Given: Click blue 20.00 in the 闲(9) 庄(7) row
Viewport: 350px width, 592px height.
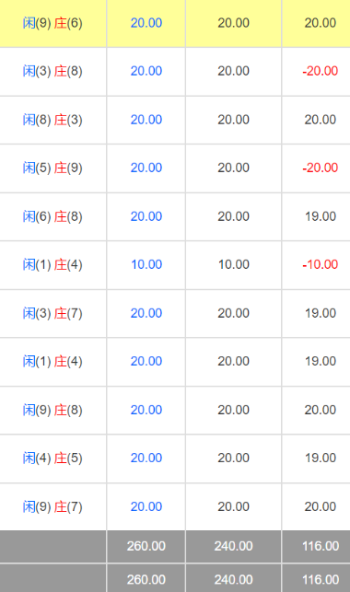Looking at the screenshot, I should 146,506.
